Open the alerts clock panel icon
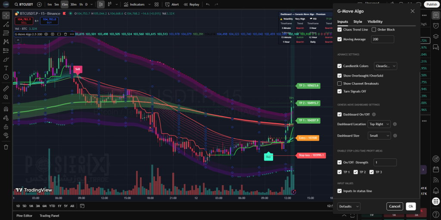 [x=436, y=25]
